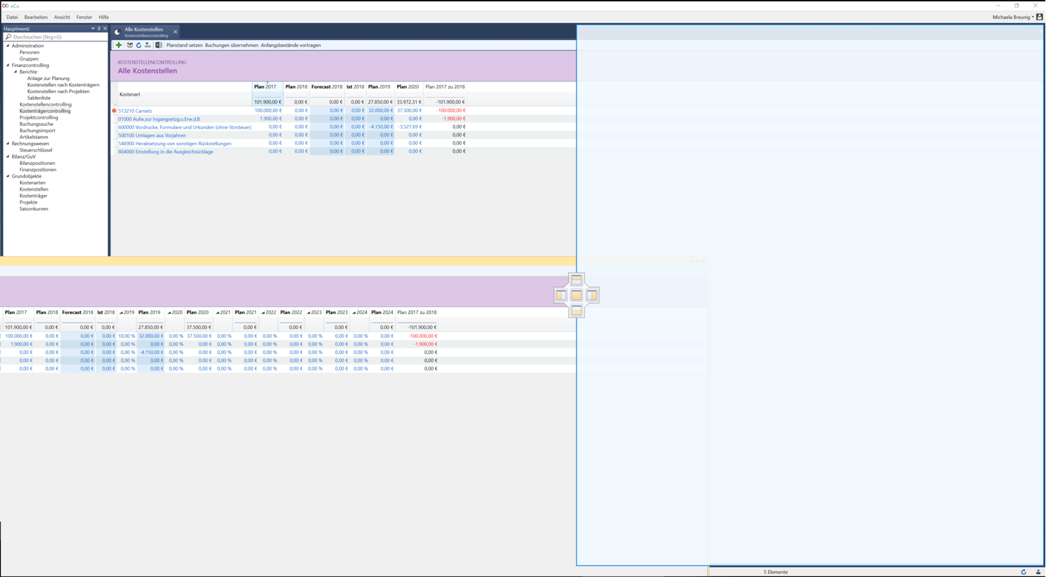Select Projektcontrolling tree item
Image resolution: width=1046 pixels, height=577 pixels.
[x=39, y=117]
